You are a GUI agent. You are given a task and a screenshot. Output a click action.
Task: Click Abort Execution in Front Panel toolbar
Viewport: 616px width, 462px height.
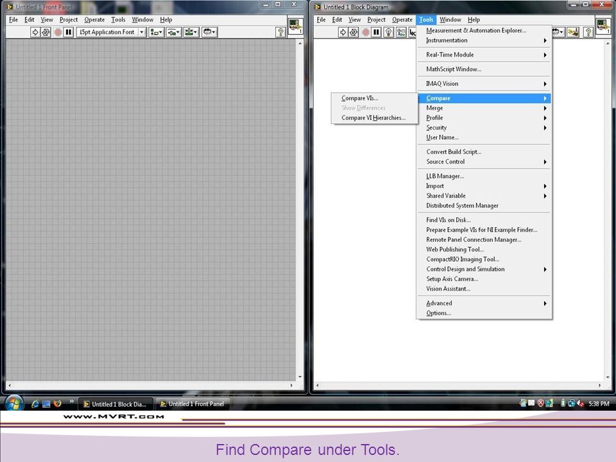(x=58, y=32)
